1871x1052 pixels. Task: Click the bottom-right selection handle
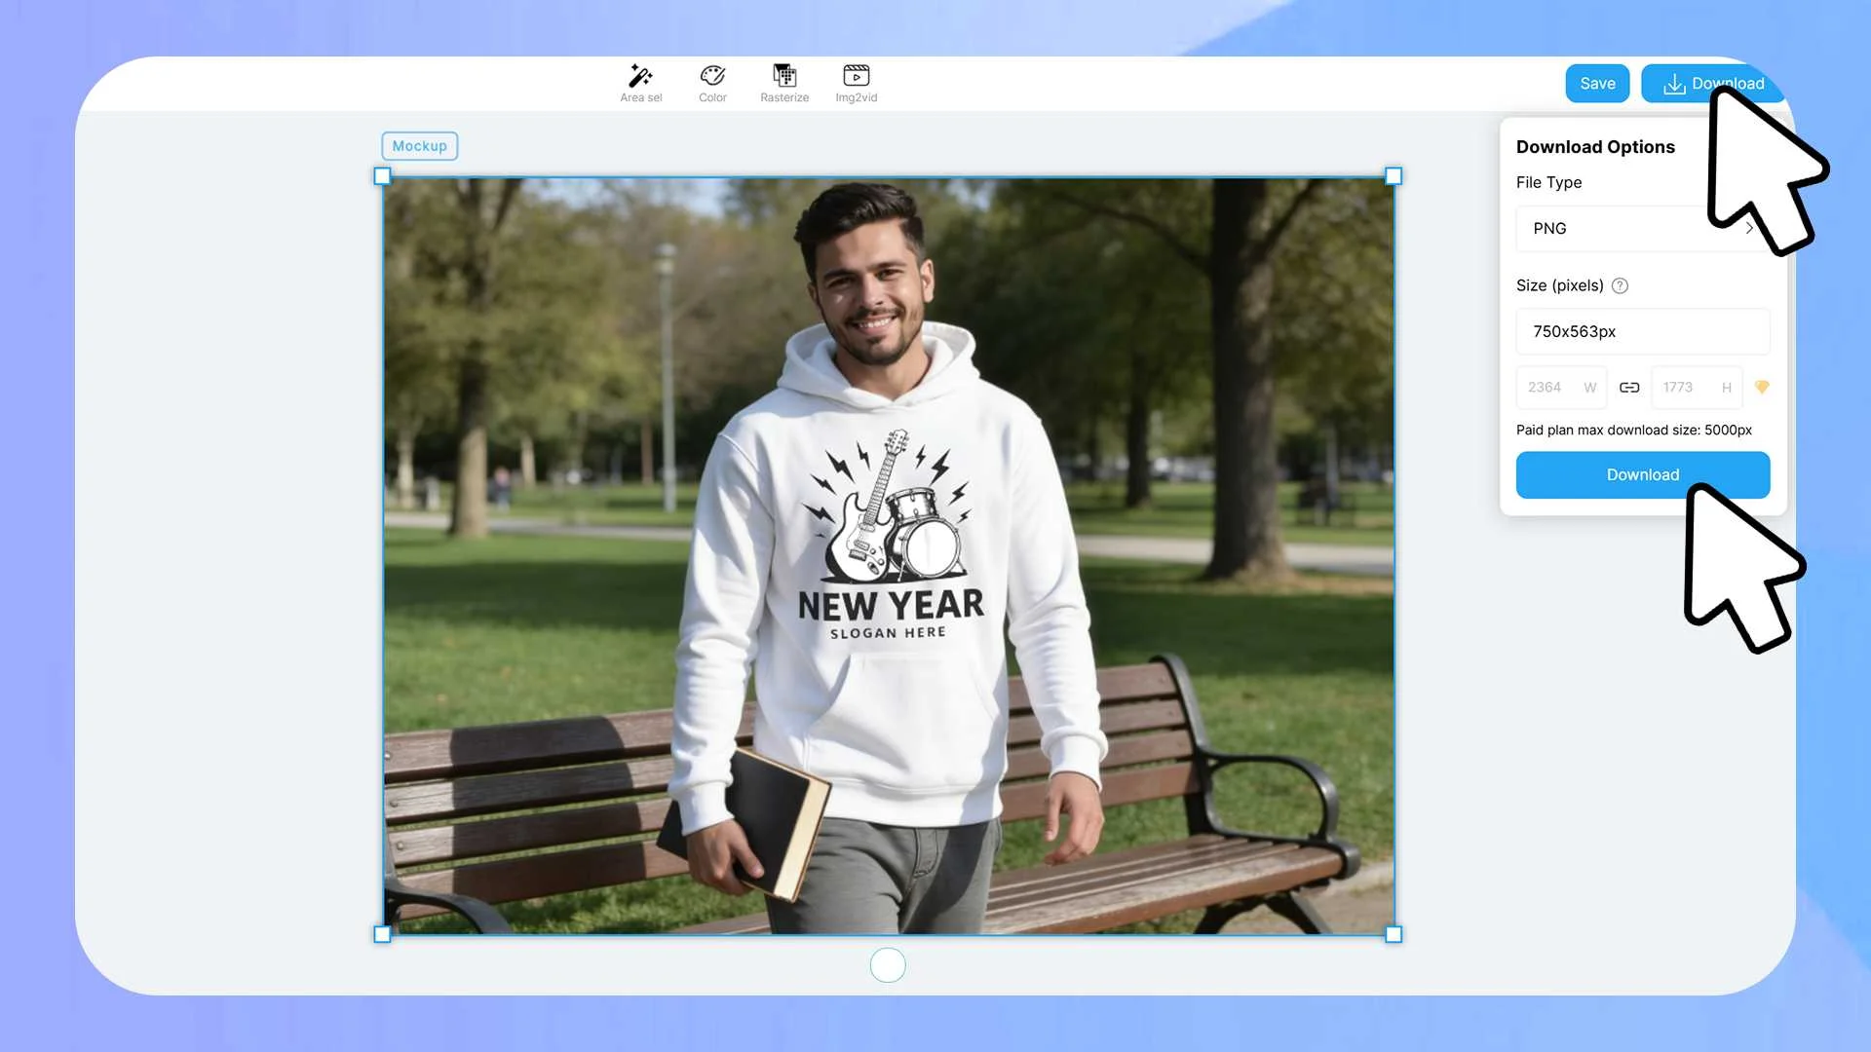(1394, 934)
